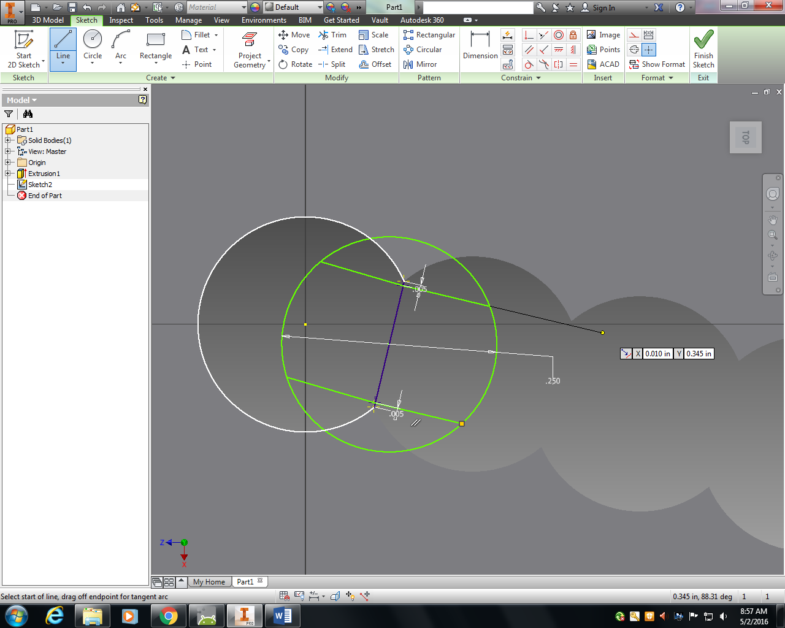Open the Inspect ribbon tab
The height and width of the screenshot is (628, 785).
[121, 20]
